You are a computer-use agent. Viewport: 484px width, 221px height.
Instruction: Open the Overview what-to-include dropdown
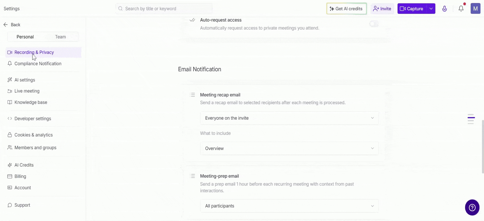pos(289,149)
